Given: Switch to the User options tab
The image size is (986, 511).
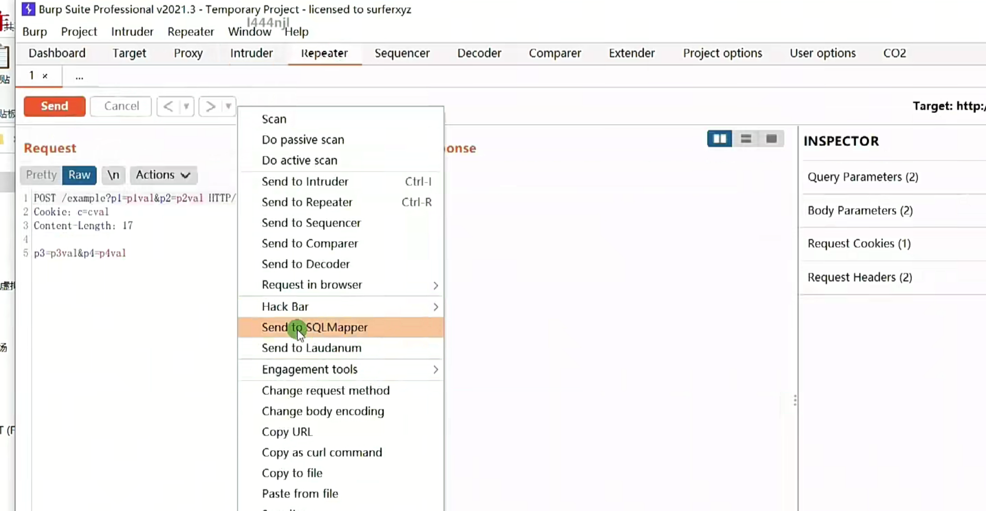Looking at the screenshot, I should click(x=822, y=53).
